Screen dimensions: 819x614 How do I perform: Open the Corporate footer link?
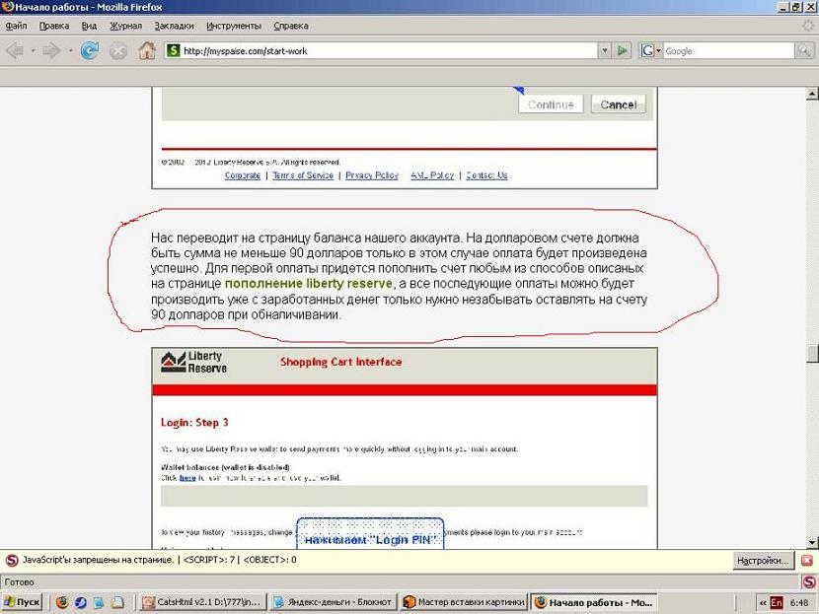243,175
